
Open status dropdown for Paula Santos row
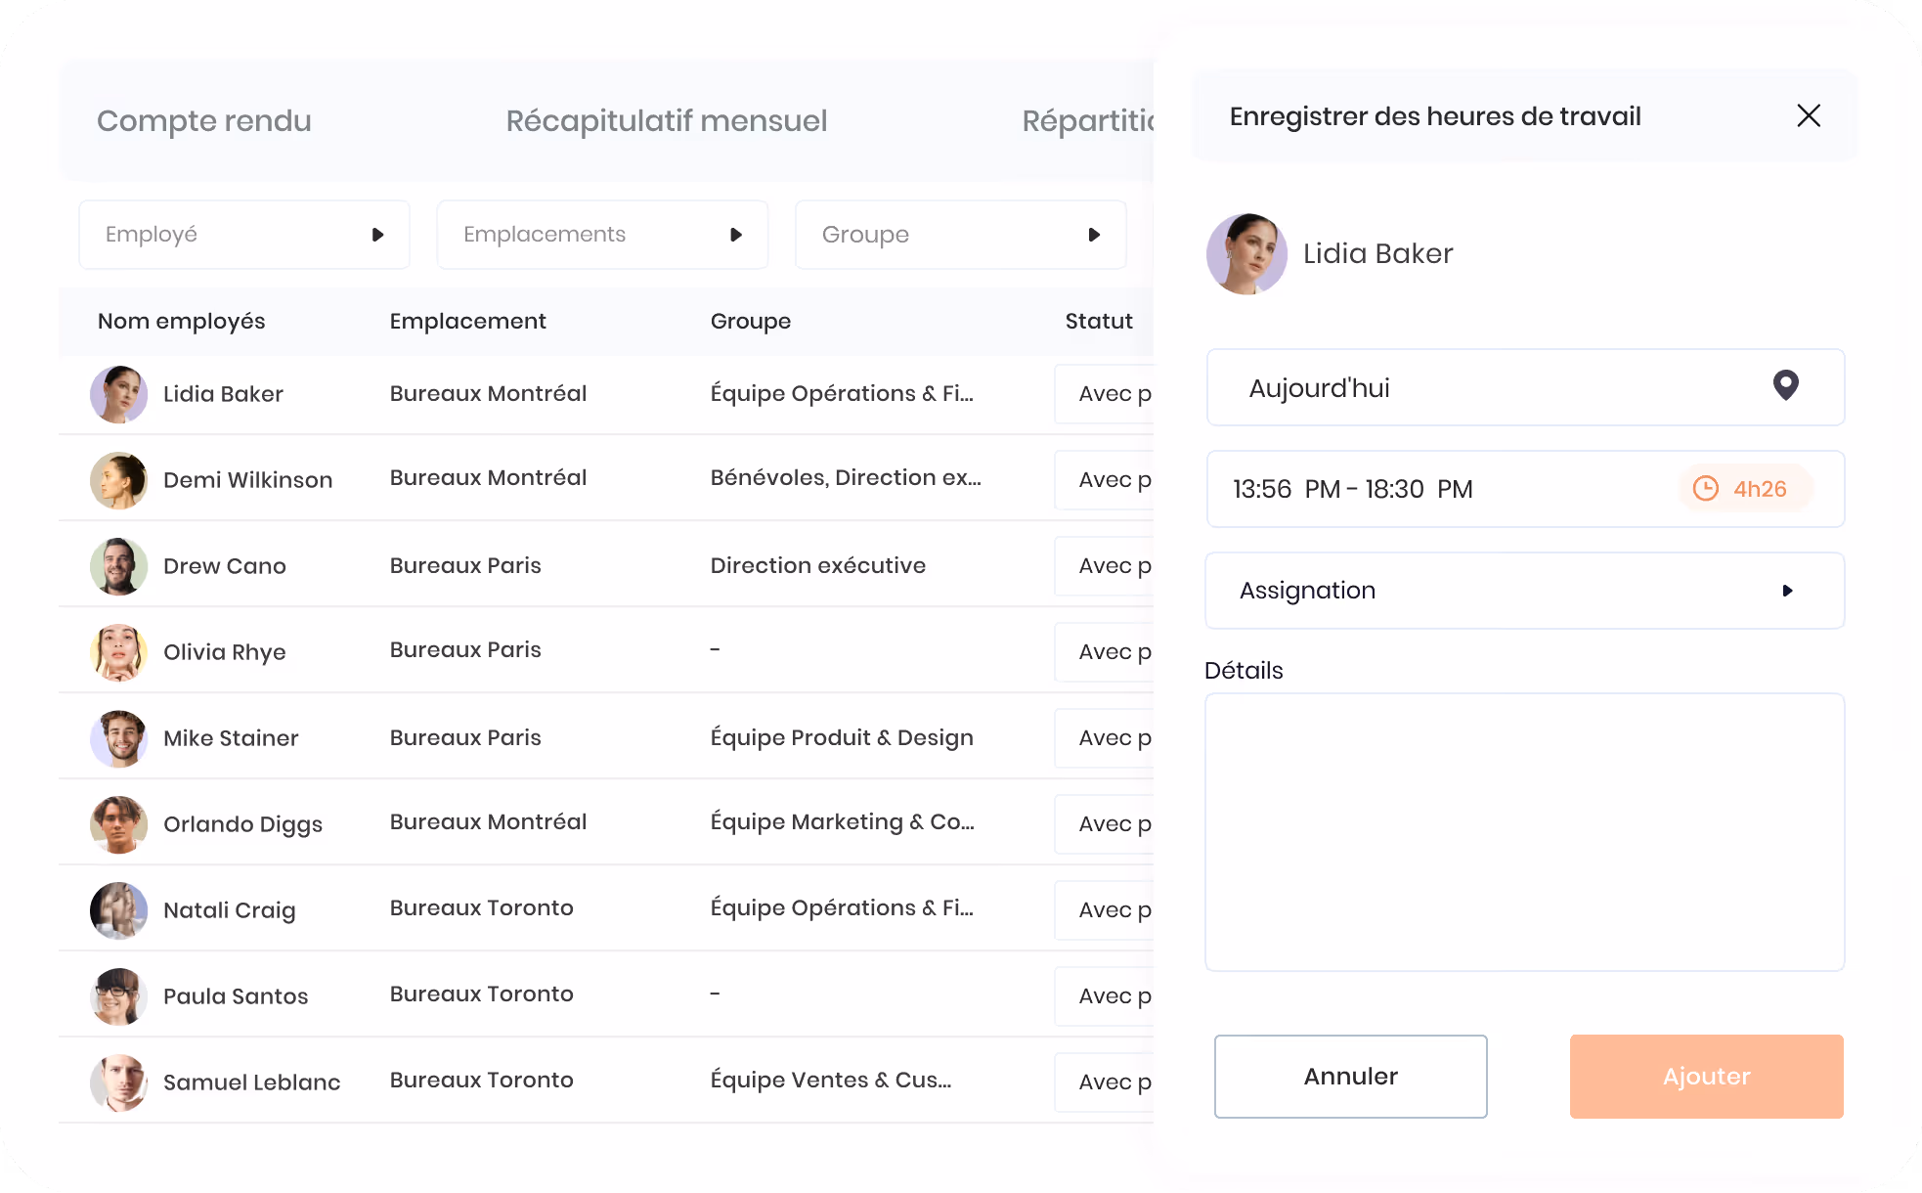(1105, 996)
